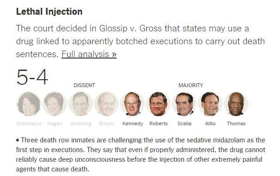The image size is (280, 176).
Task: Click the Scalia name label
Action: point(185,123)
